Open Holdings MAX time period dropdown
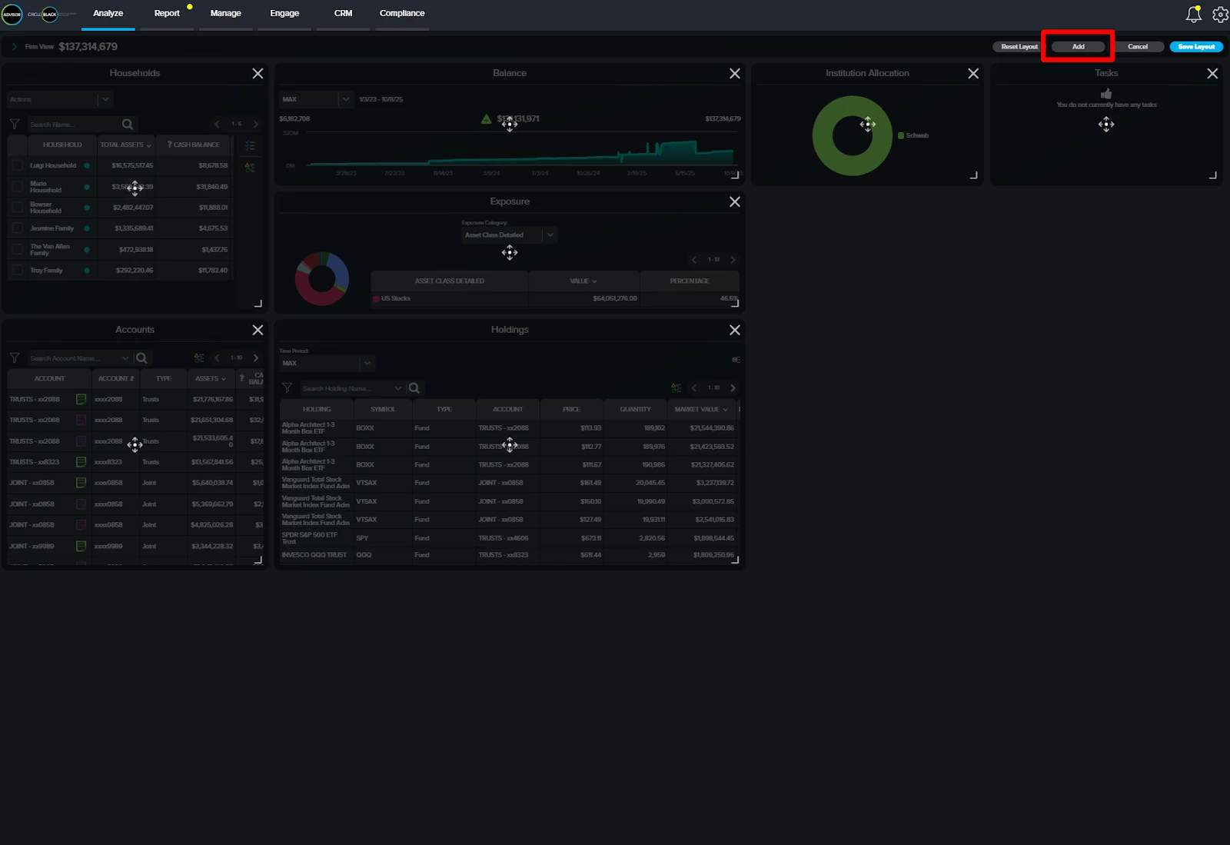1230x845 pixels. pyautogui.click(x=327, y=363)
